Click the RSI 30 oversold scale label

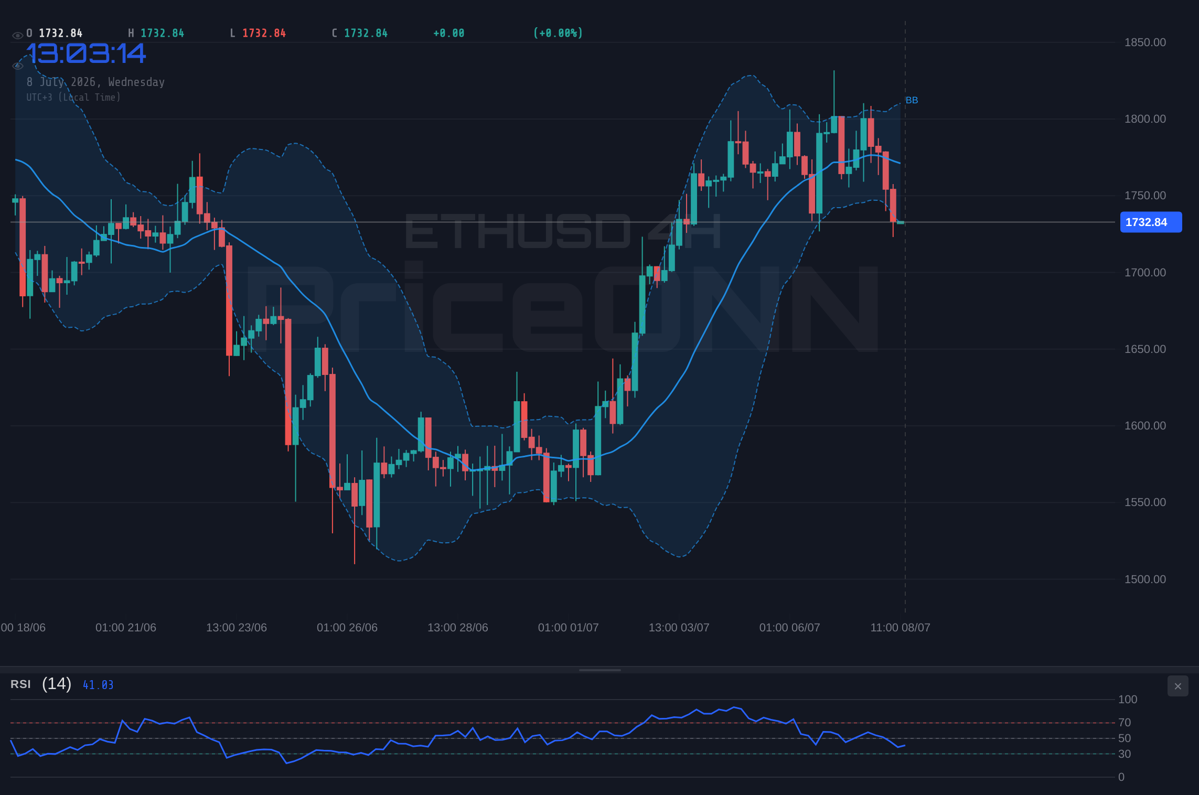[x=1125, y=754]
